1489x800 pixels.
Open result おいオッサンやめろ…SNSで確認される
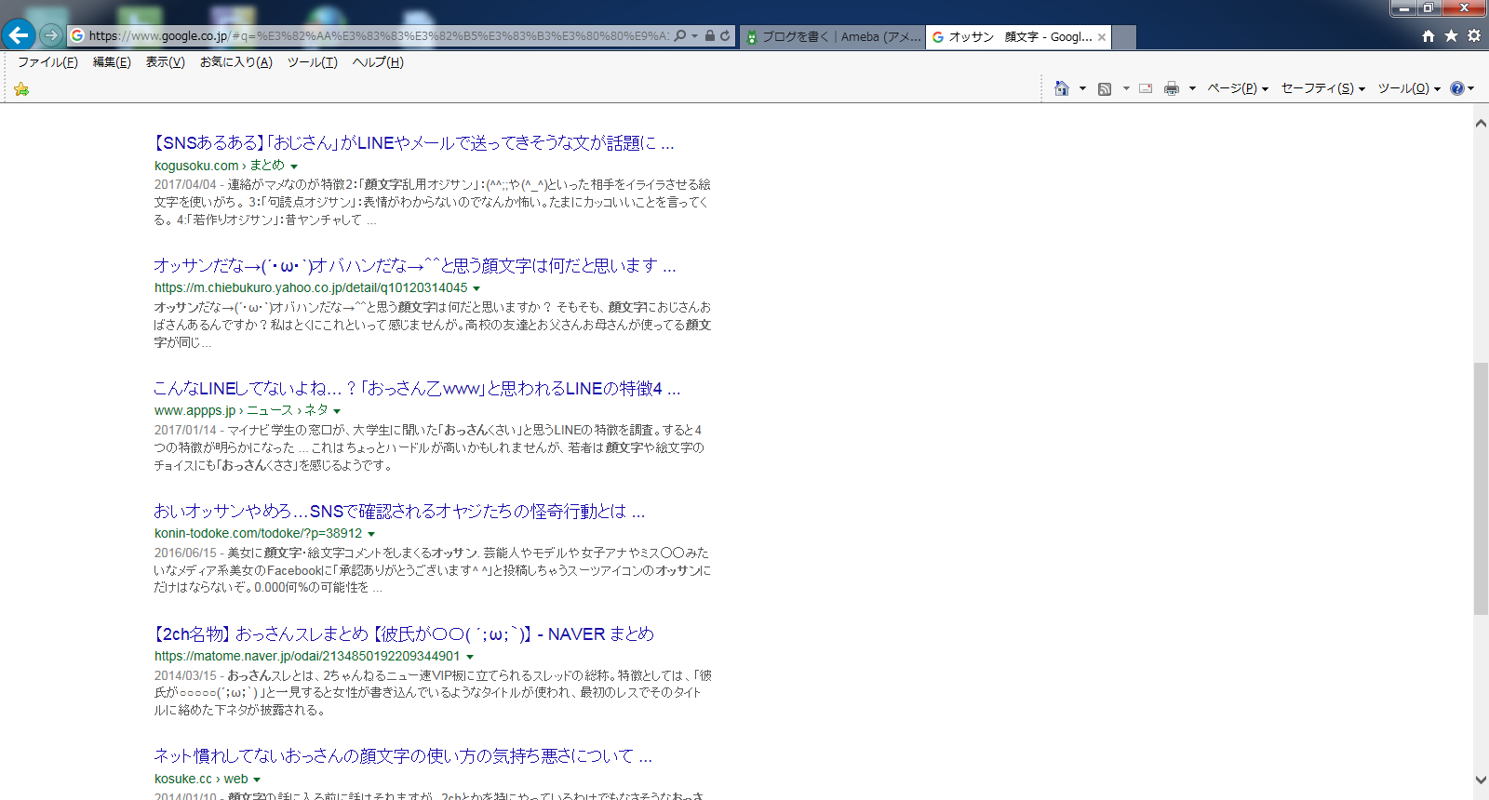[x=399, y=512]
